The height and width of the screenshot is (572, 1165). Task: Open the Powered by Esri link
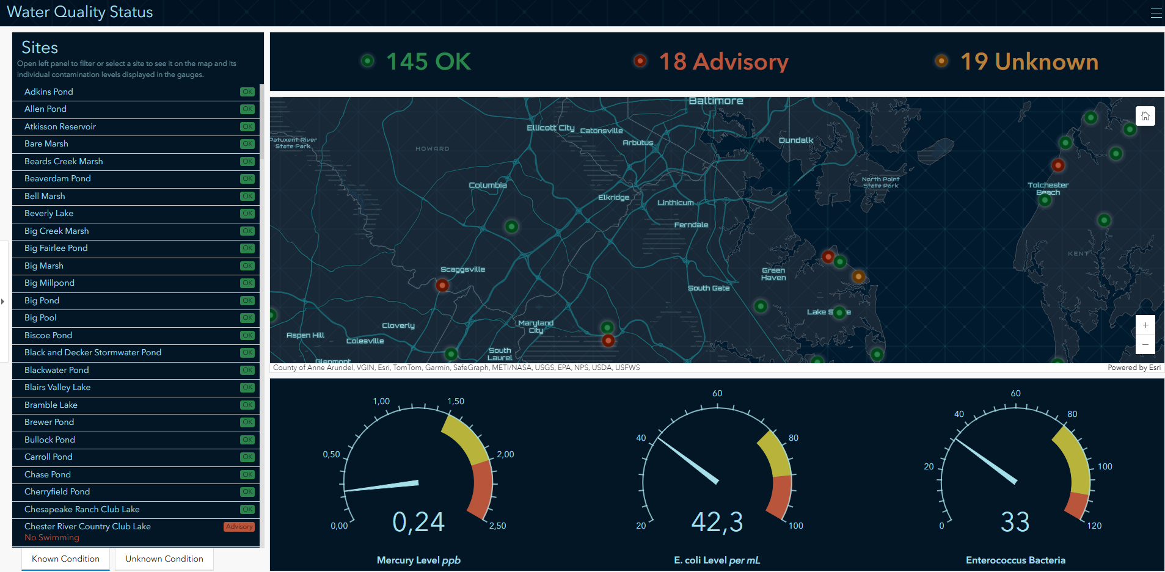coord(1134,367)
